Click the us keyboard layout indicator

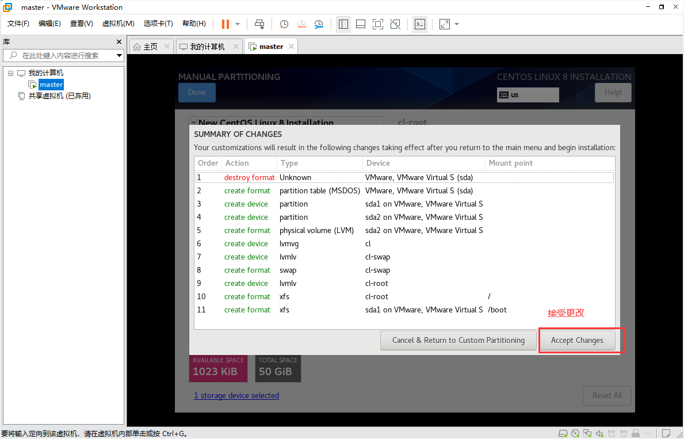point(528,95)
